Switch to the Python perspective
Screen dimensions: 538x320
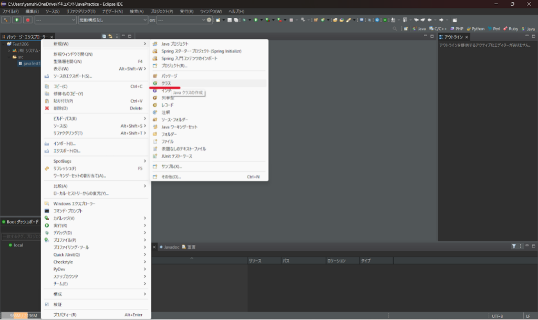475,28
